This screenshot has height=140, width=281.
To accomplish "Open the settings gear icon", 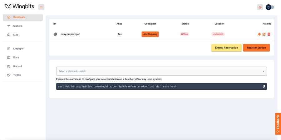I will pyautogui.click(x=260, y=7).
